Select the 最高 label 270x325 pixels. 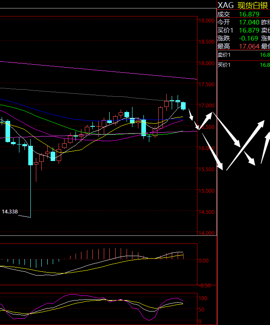tap(224, 46)
